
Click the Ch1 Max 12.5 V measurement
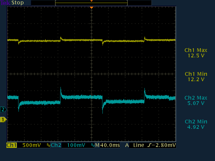[x=196, y=53]
